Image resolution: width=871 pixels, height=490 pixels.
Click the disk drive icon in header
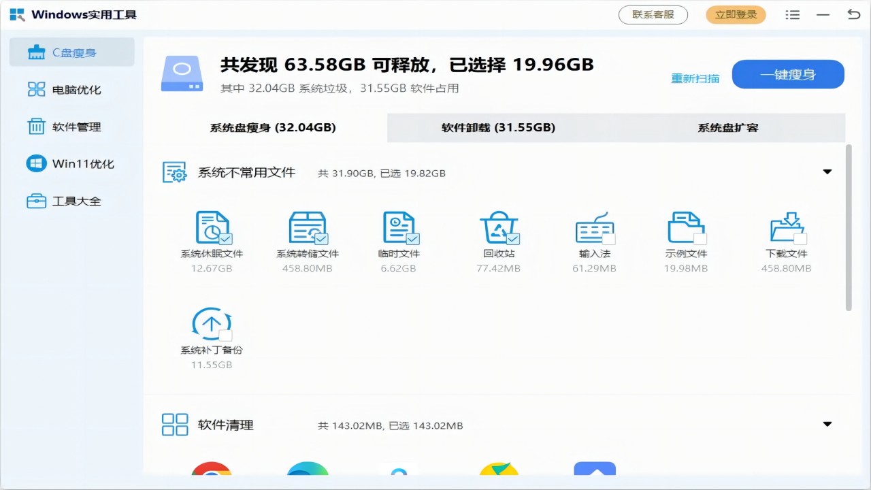(182, 73)
